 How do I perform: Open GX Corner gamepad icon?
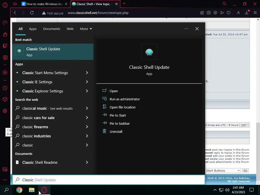tap(15, 4)
